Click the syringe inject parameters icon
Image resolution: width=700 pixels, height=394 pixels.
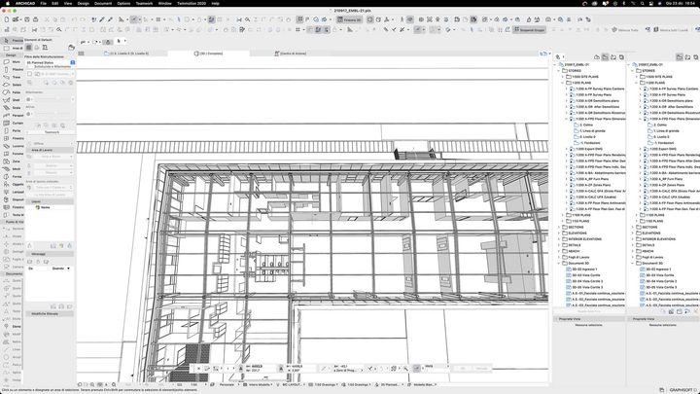(x=110, y=19)
